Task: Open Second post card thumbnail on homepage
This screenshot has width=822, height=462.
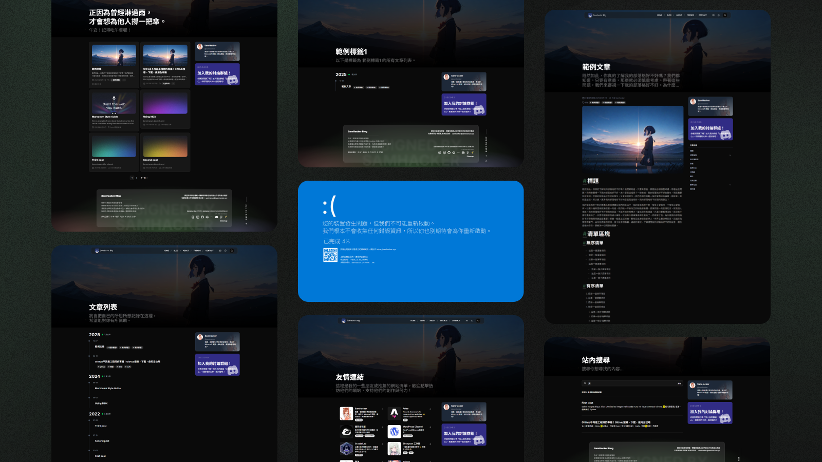Action: coord(165,146)
